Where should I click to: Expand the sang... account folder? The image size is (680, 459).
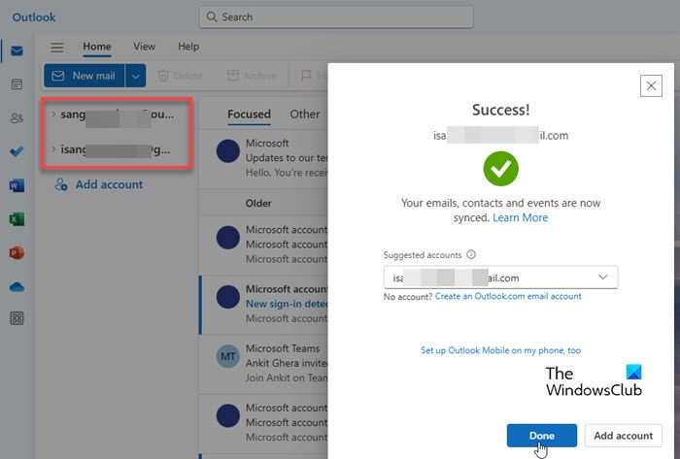coord(53,115)
